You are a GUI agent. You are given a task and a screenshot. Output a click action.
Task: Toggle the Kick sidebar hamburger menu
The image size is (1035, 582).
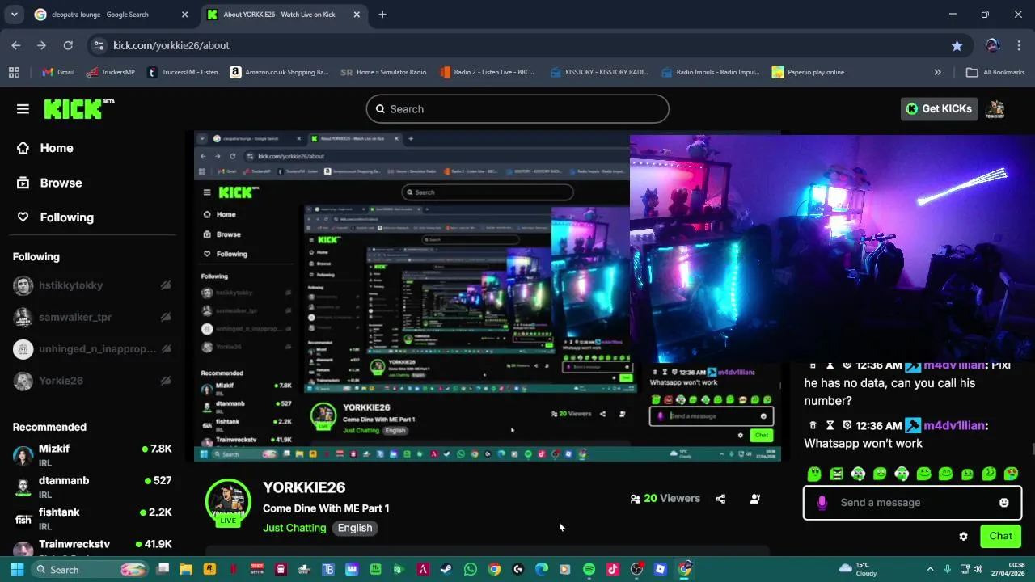(x=23, y=109)
